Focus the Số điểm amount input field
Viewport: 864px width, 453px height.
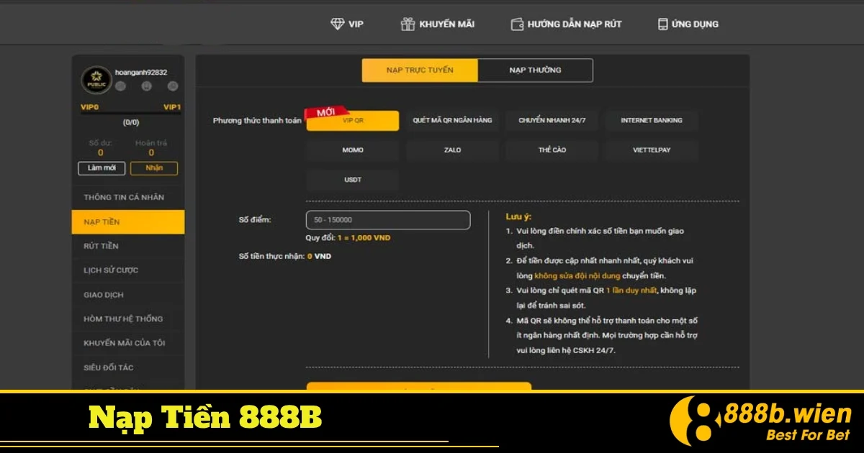click(x=388, y=220)
